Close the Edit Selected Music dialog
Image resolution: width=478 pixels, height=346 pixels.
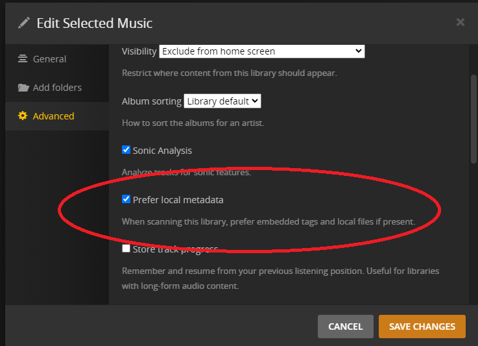(x=460, y=22)
